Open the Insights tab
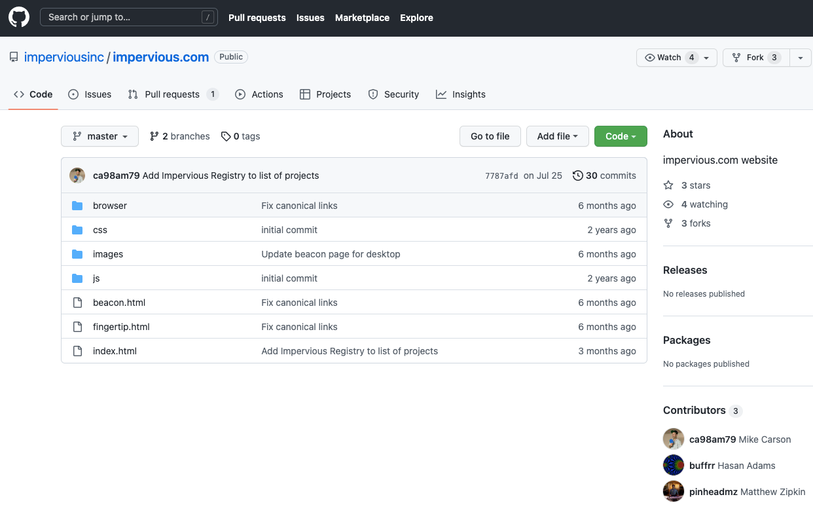Image resolution: width=813 pixels, height=518 pixels. pyautogui.click(x=461, y=94)
